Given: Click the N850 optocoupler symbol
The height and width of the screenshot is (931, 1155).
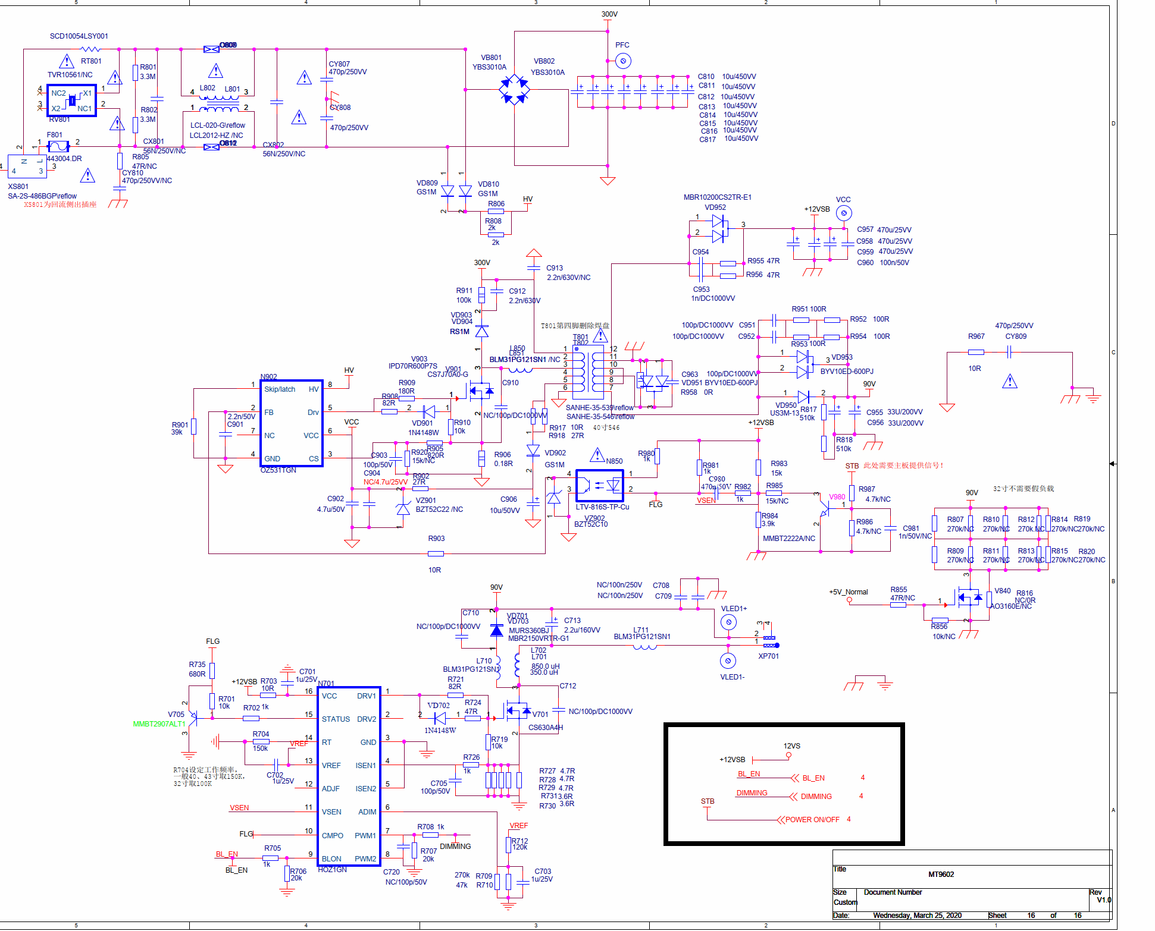Looking at the screenshot, I should [600, 486].
